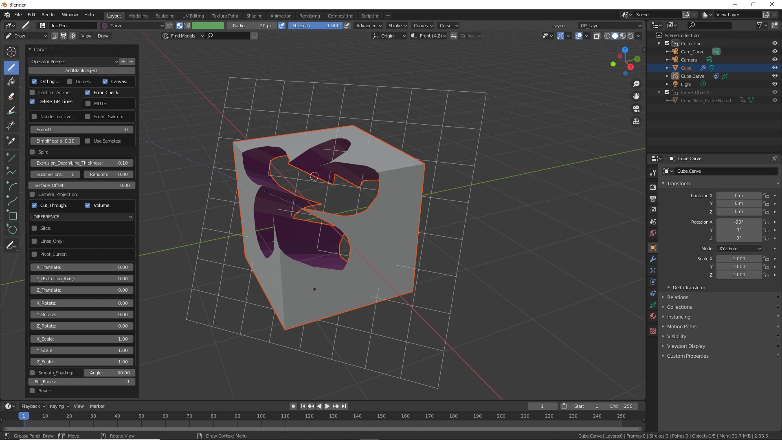Screen dimensions: 782x440
Task: Switch to the Shading workspace tab
Action: [254, 16]
